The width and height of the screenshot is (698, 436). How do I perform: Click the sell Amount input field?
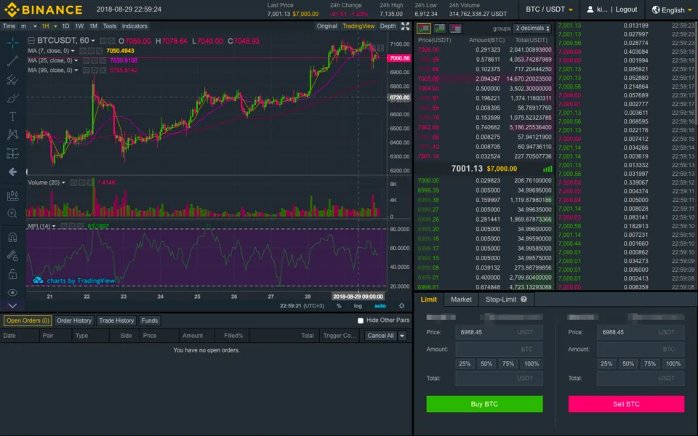641,350
